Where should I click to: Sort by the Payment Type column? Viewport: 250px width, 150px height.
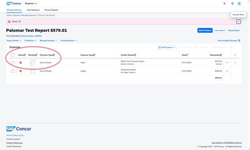47,55
